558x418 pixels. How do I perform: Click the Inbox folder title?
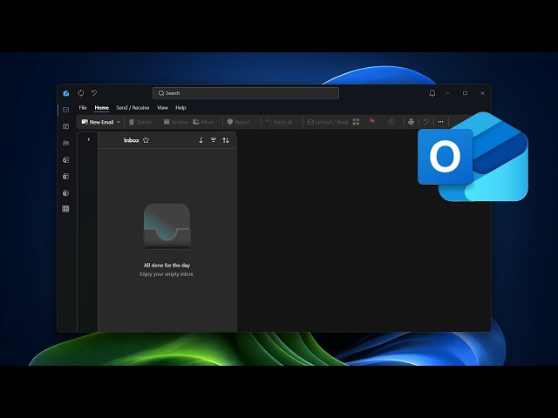click(x=132, y=140)
